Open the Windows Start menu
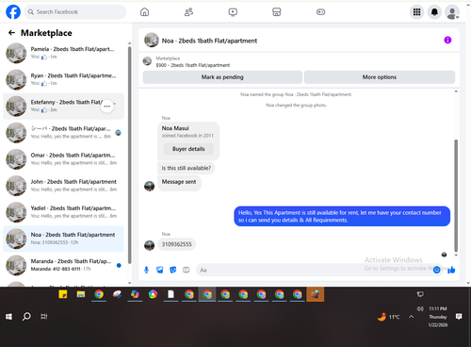The height and width of the screenshot is (347, 471). [x=8, y=317]
